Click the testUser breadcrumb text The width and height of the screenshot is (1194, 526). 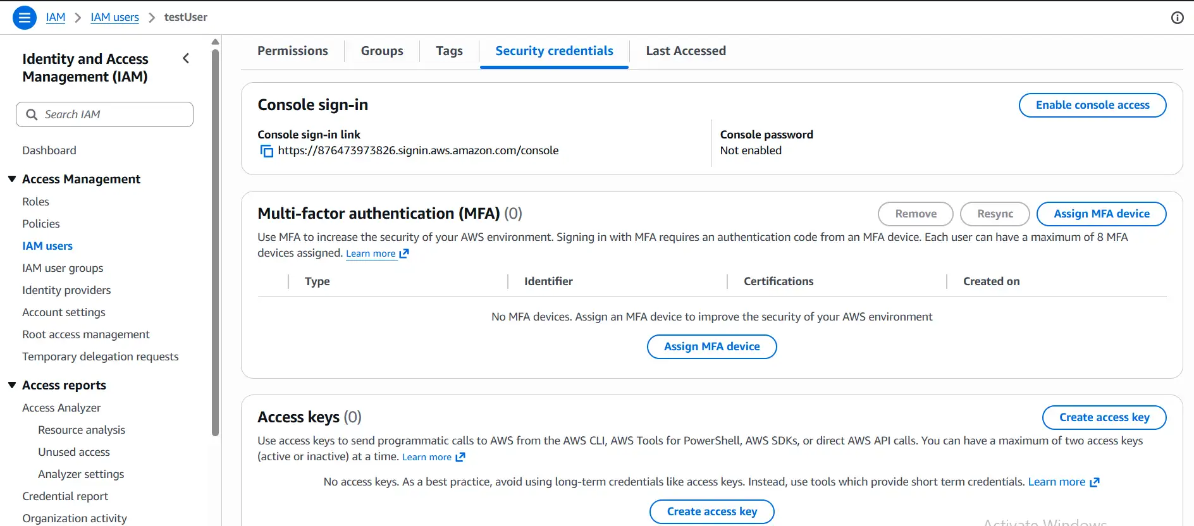click(x=186, y=17)
